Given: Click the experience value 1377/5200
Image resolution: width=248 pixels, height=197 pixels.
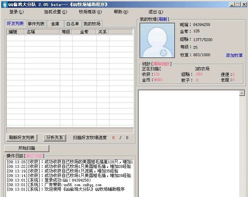Looking at the screenshot, I should pyautogui.click(x=203, y=40).
